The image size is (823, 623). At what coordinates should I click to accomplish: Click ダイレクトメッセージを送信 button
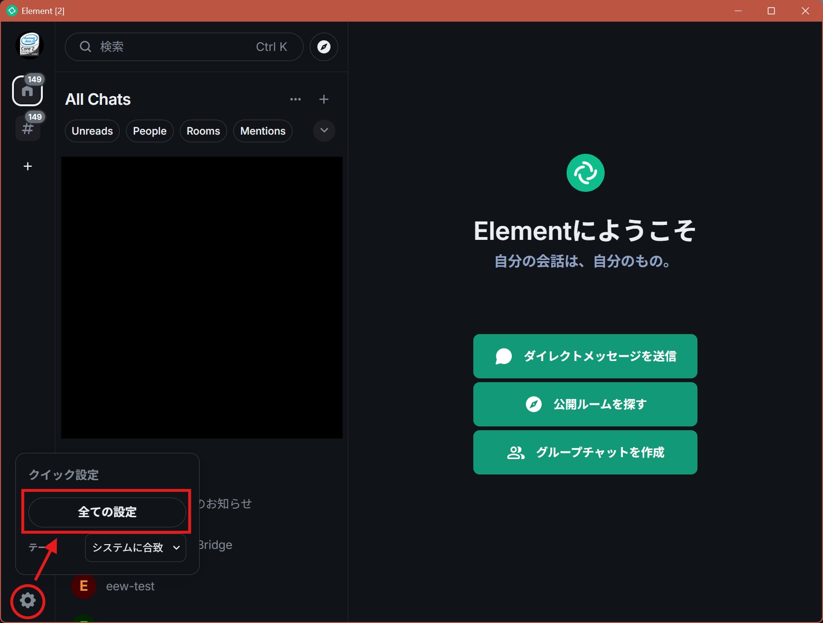click(x=585, y=356)
